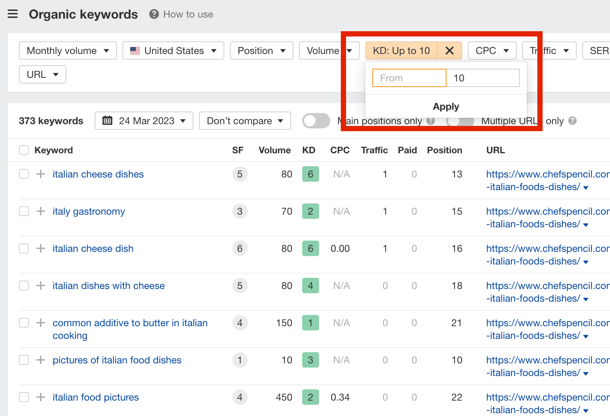
Task: Click the calendar icon for 24 Mar 2023
Action: click(x=107, y=121)
